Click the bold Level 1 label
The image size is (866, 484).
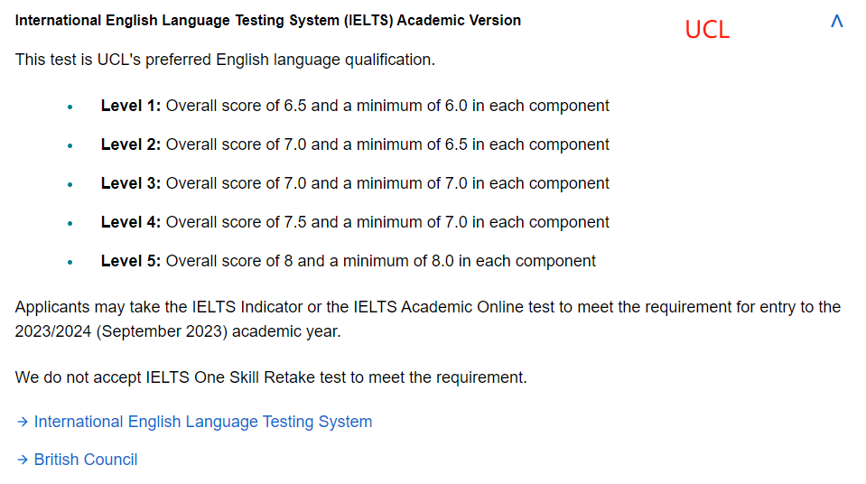[130, 106]
